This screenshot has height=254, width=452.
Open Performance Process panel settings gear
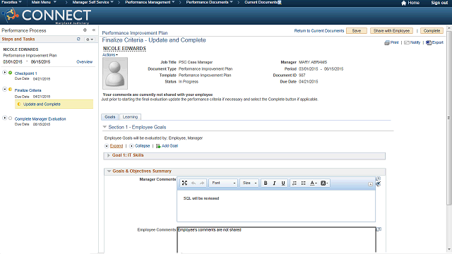tap(85, 30)
